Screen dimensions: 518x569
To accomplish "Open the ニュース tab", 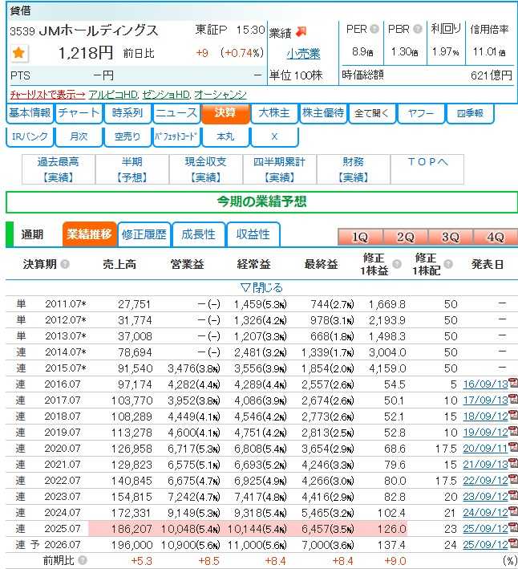I will click(x=176, y=114).
